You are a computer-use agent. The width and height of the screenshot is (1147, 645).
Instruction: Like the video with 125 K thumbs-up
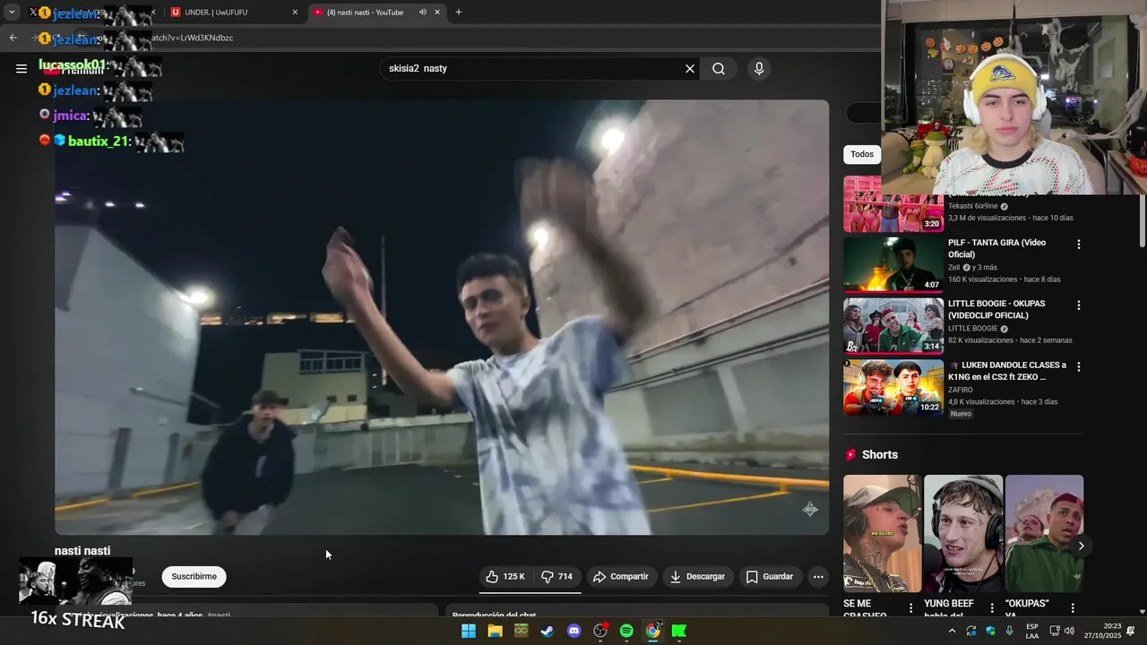coord(505,577)
